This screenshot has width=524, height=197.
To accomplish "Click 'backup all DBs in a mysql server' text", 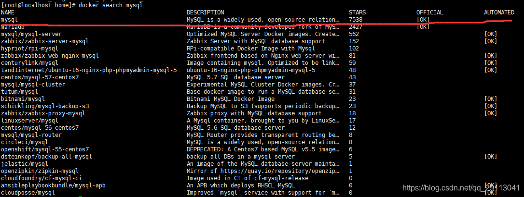I will [241, 157].
